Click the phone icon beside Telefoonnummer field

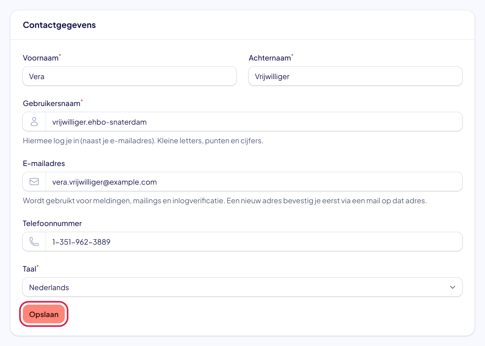coord(34,242)
